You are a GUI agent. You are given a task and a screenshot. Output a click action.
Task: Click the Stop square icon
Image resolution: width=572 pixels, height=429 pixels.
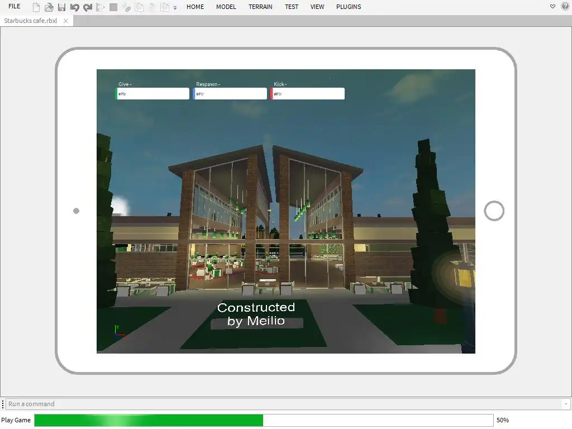113,7
